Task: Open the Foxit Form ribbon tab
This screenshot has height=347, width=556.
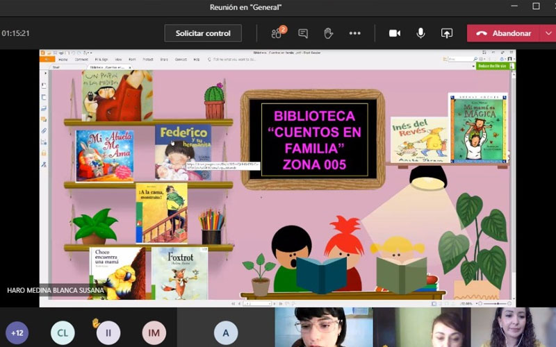Action: point(132,60)
